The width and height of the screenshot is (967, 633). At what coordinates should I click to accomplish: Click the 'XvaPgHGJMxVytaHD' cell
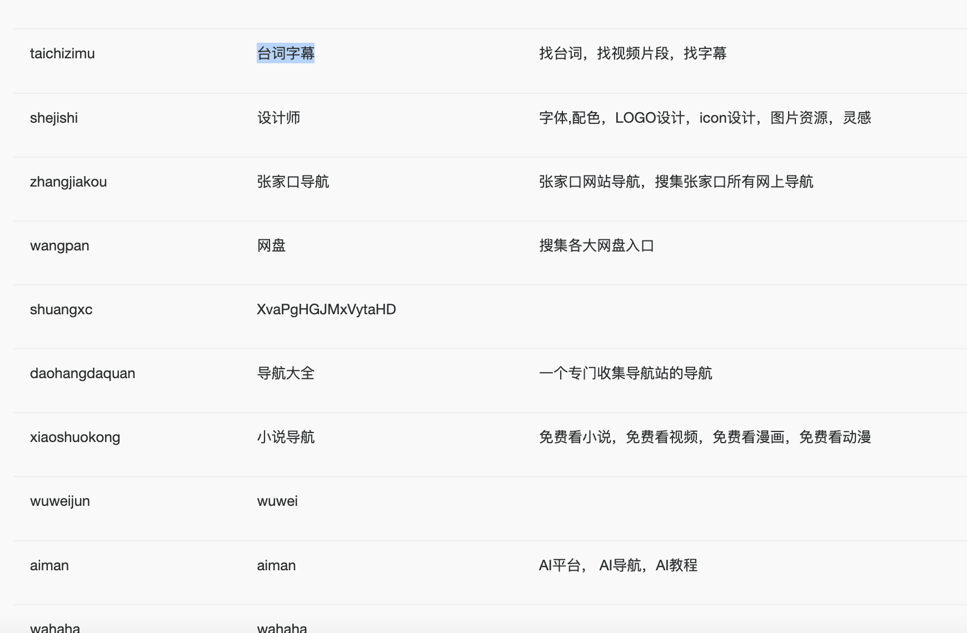coord(326,309)
